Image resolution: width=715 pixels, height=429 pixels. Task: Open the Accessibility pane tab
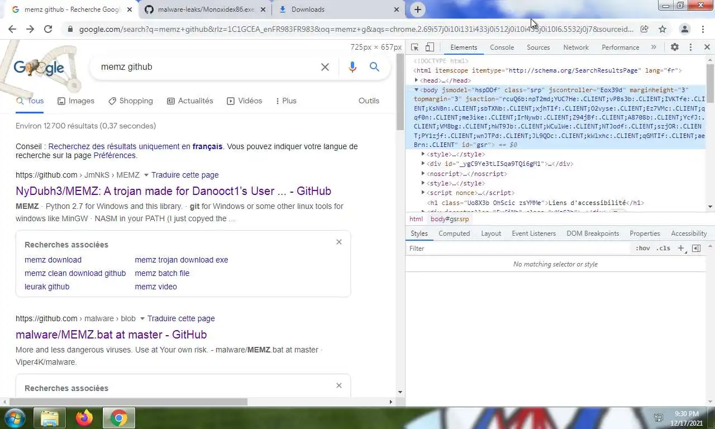pos(689,233)
